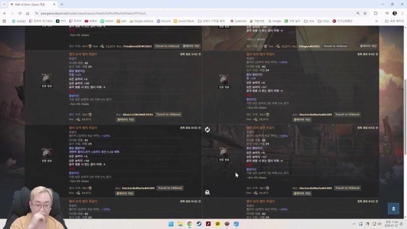Click the search similar items magnifier icon
This screenshot has width=407, height=229.
[x=207, y=192]
